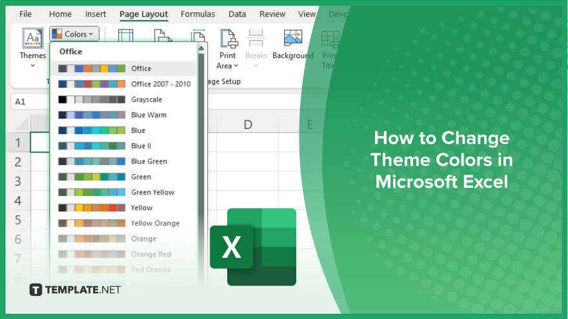Select row 1 header

point(18,143)
